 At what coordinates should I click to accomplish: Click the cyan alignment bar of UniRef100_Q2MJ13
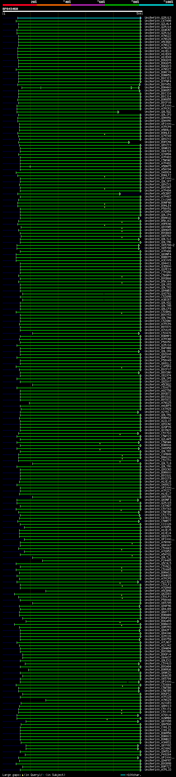pos(79,18)
